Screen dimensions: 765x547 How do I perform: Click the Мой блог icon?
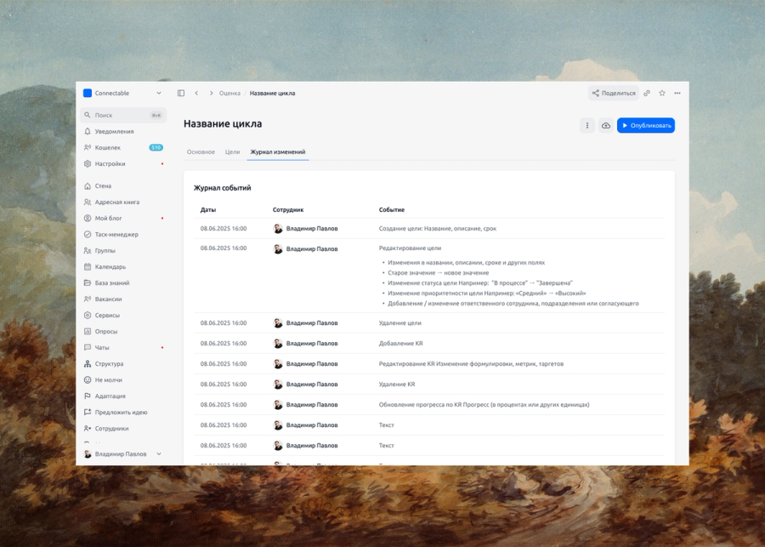tap(88, 219)
